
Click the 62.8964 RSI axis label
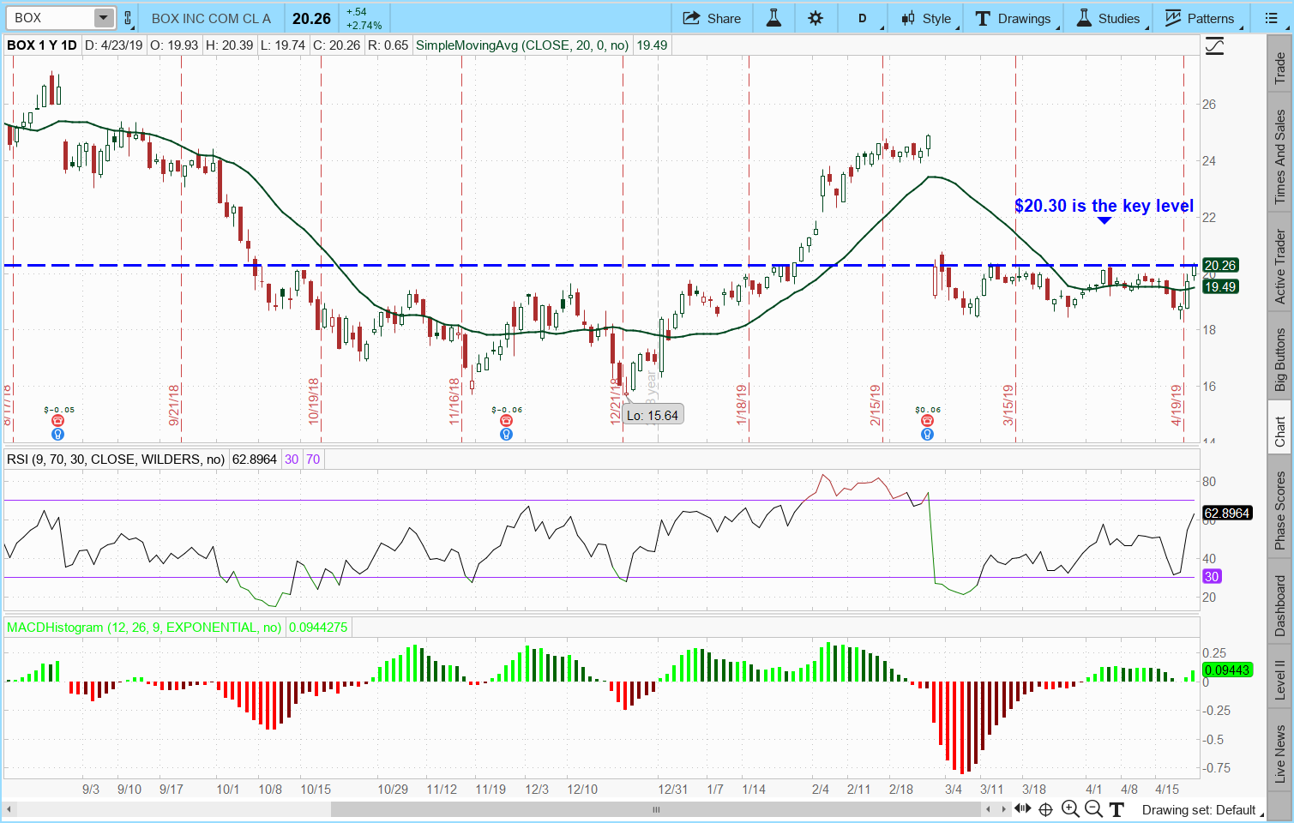1227,514
